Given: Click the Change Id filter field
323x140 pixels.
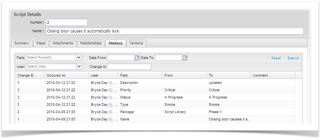Looking at the screenshot, I should tap(129, 67).
